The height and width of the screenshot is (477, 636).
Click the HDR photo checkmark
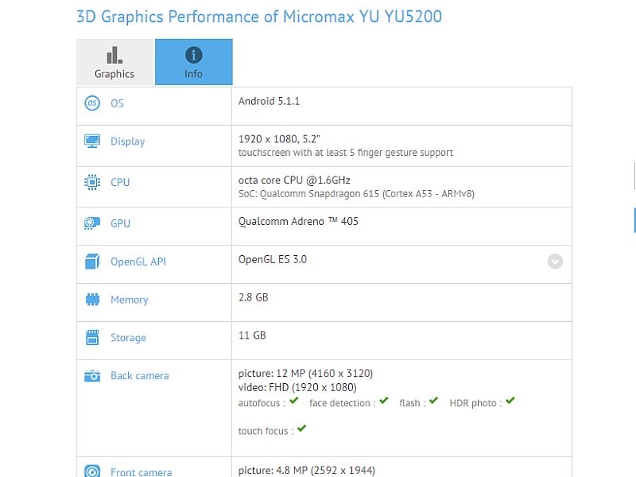pos(510,401)
